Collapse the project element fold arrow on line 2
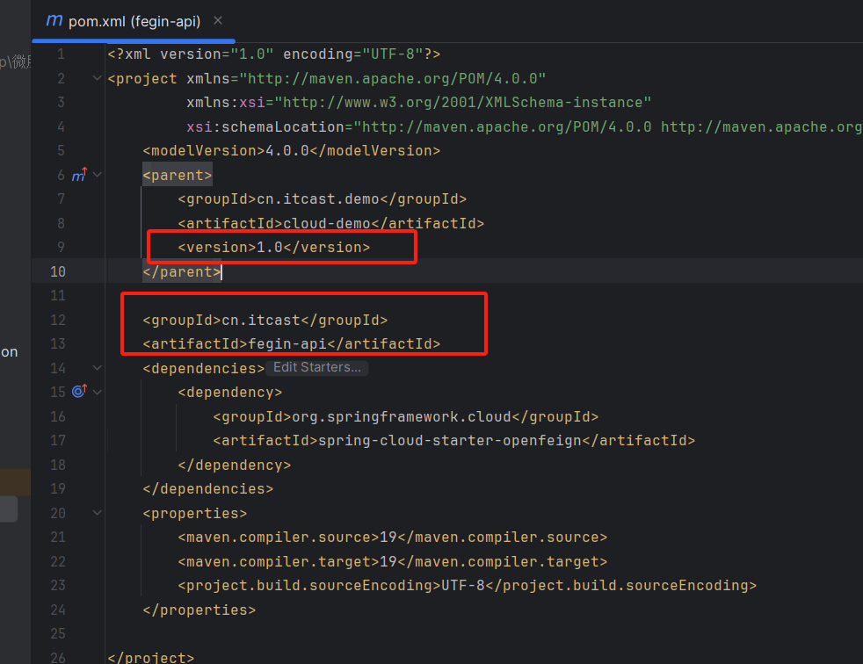The height and width of the screenshot is (664, 863). [x=98, y=78]
